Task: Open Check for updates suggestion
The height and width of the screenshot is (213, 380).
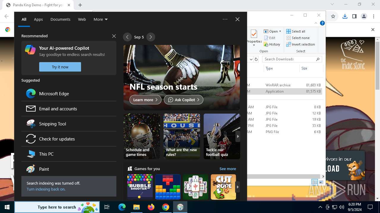Action: point(69,139)
